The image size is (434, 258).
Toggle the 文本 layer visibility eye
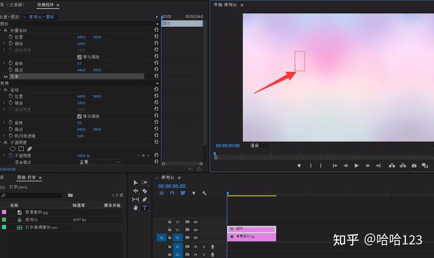pos(6,77)
